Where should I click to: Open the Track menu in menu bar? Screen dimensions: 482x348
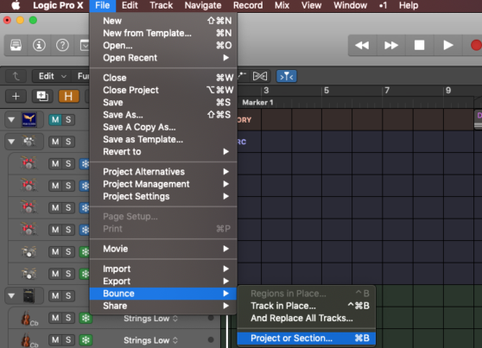coord(161,5)
